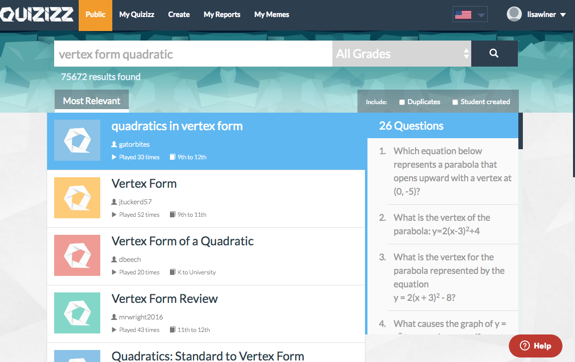Switch to the My Reports tab
Screen dimensions: 575x362
tap(222, 15)
